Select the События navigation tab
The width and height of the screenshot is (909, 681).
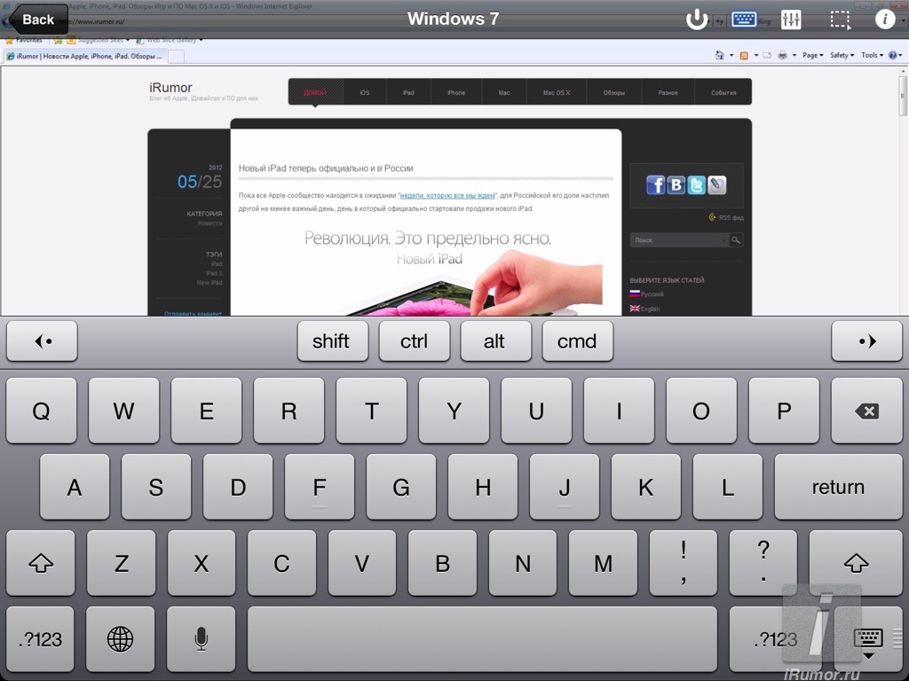click(723, 92)
